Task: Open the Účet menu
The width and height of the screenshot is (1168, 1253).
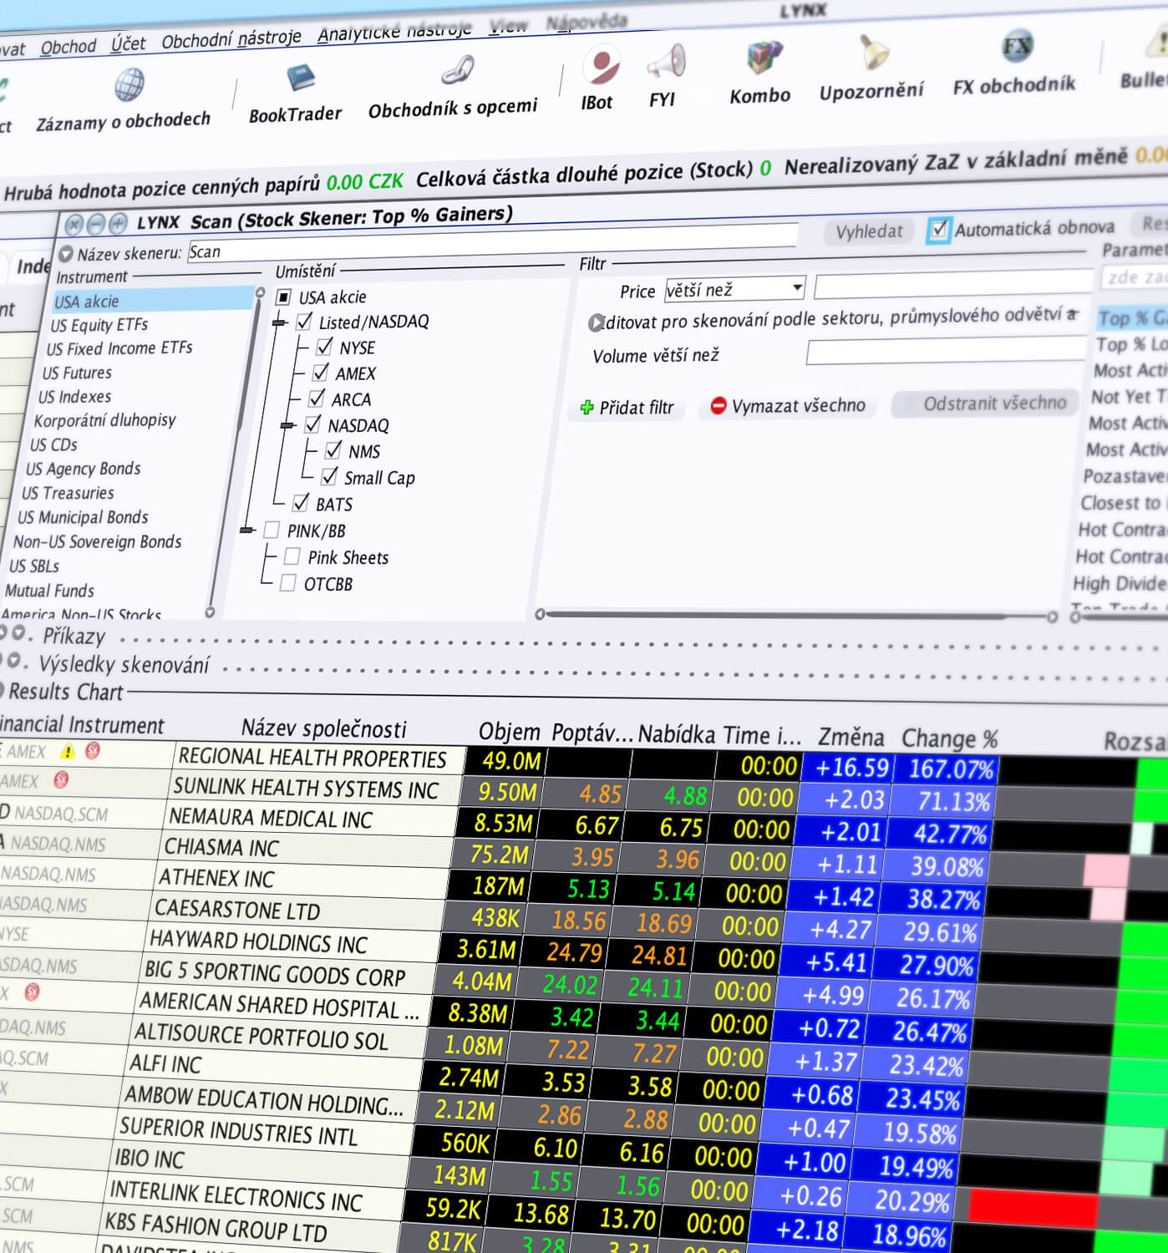Action: 128,43
